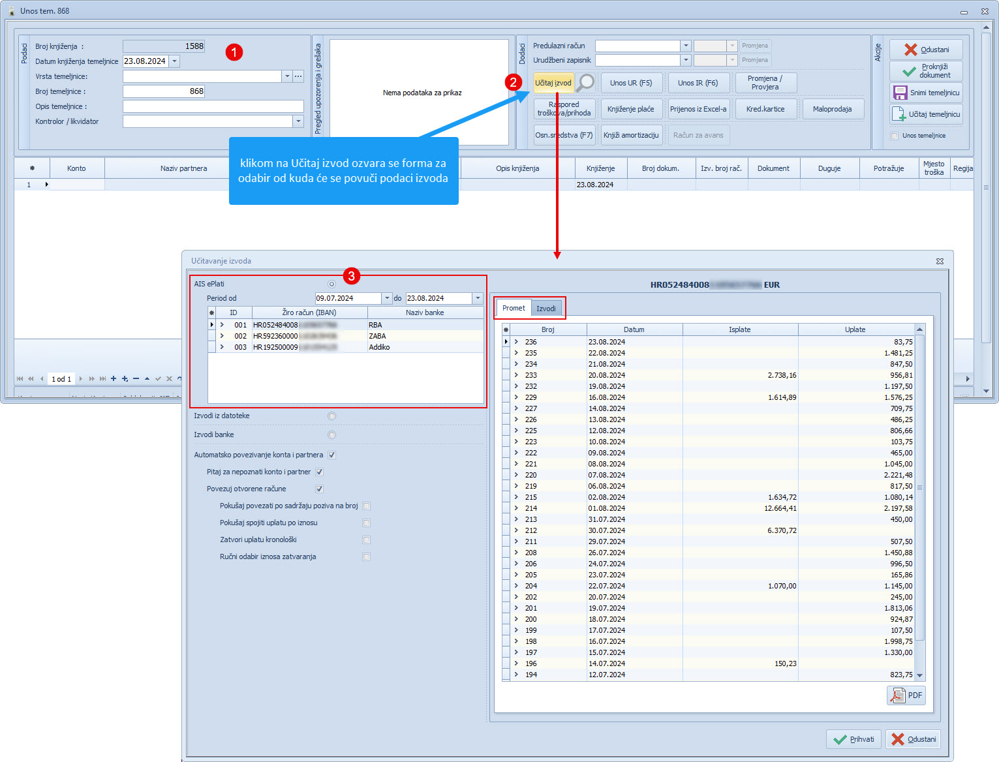This screenshot has height=762, width=999.
Task: Click the plus icon to add a record
Action: (x=114, y=379)
